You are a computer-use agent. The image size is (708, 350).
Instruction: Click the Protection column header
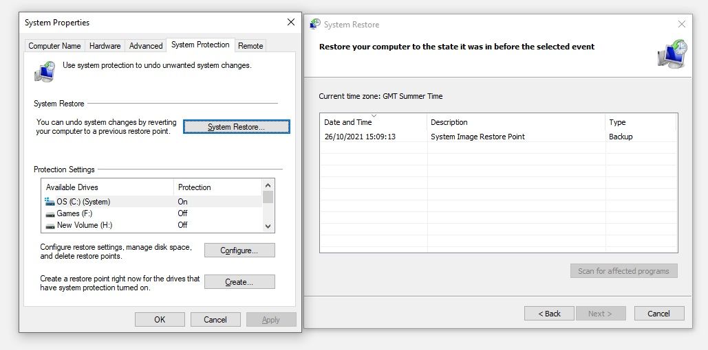217,187
